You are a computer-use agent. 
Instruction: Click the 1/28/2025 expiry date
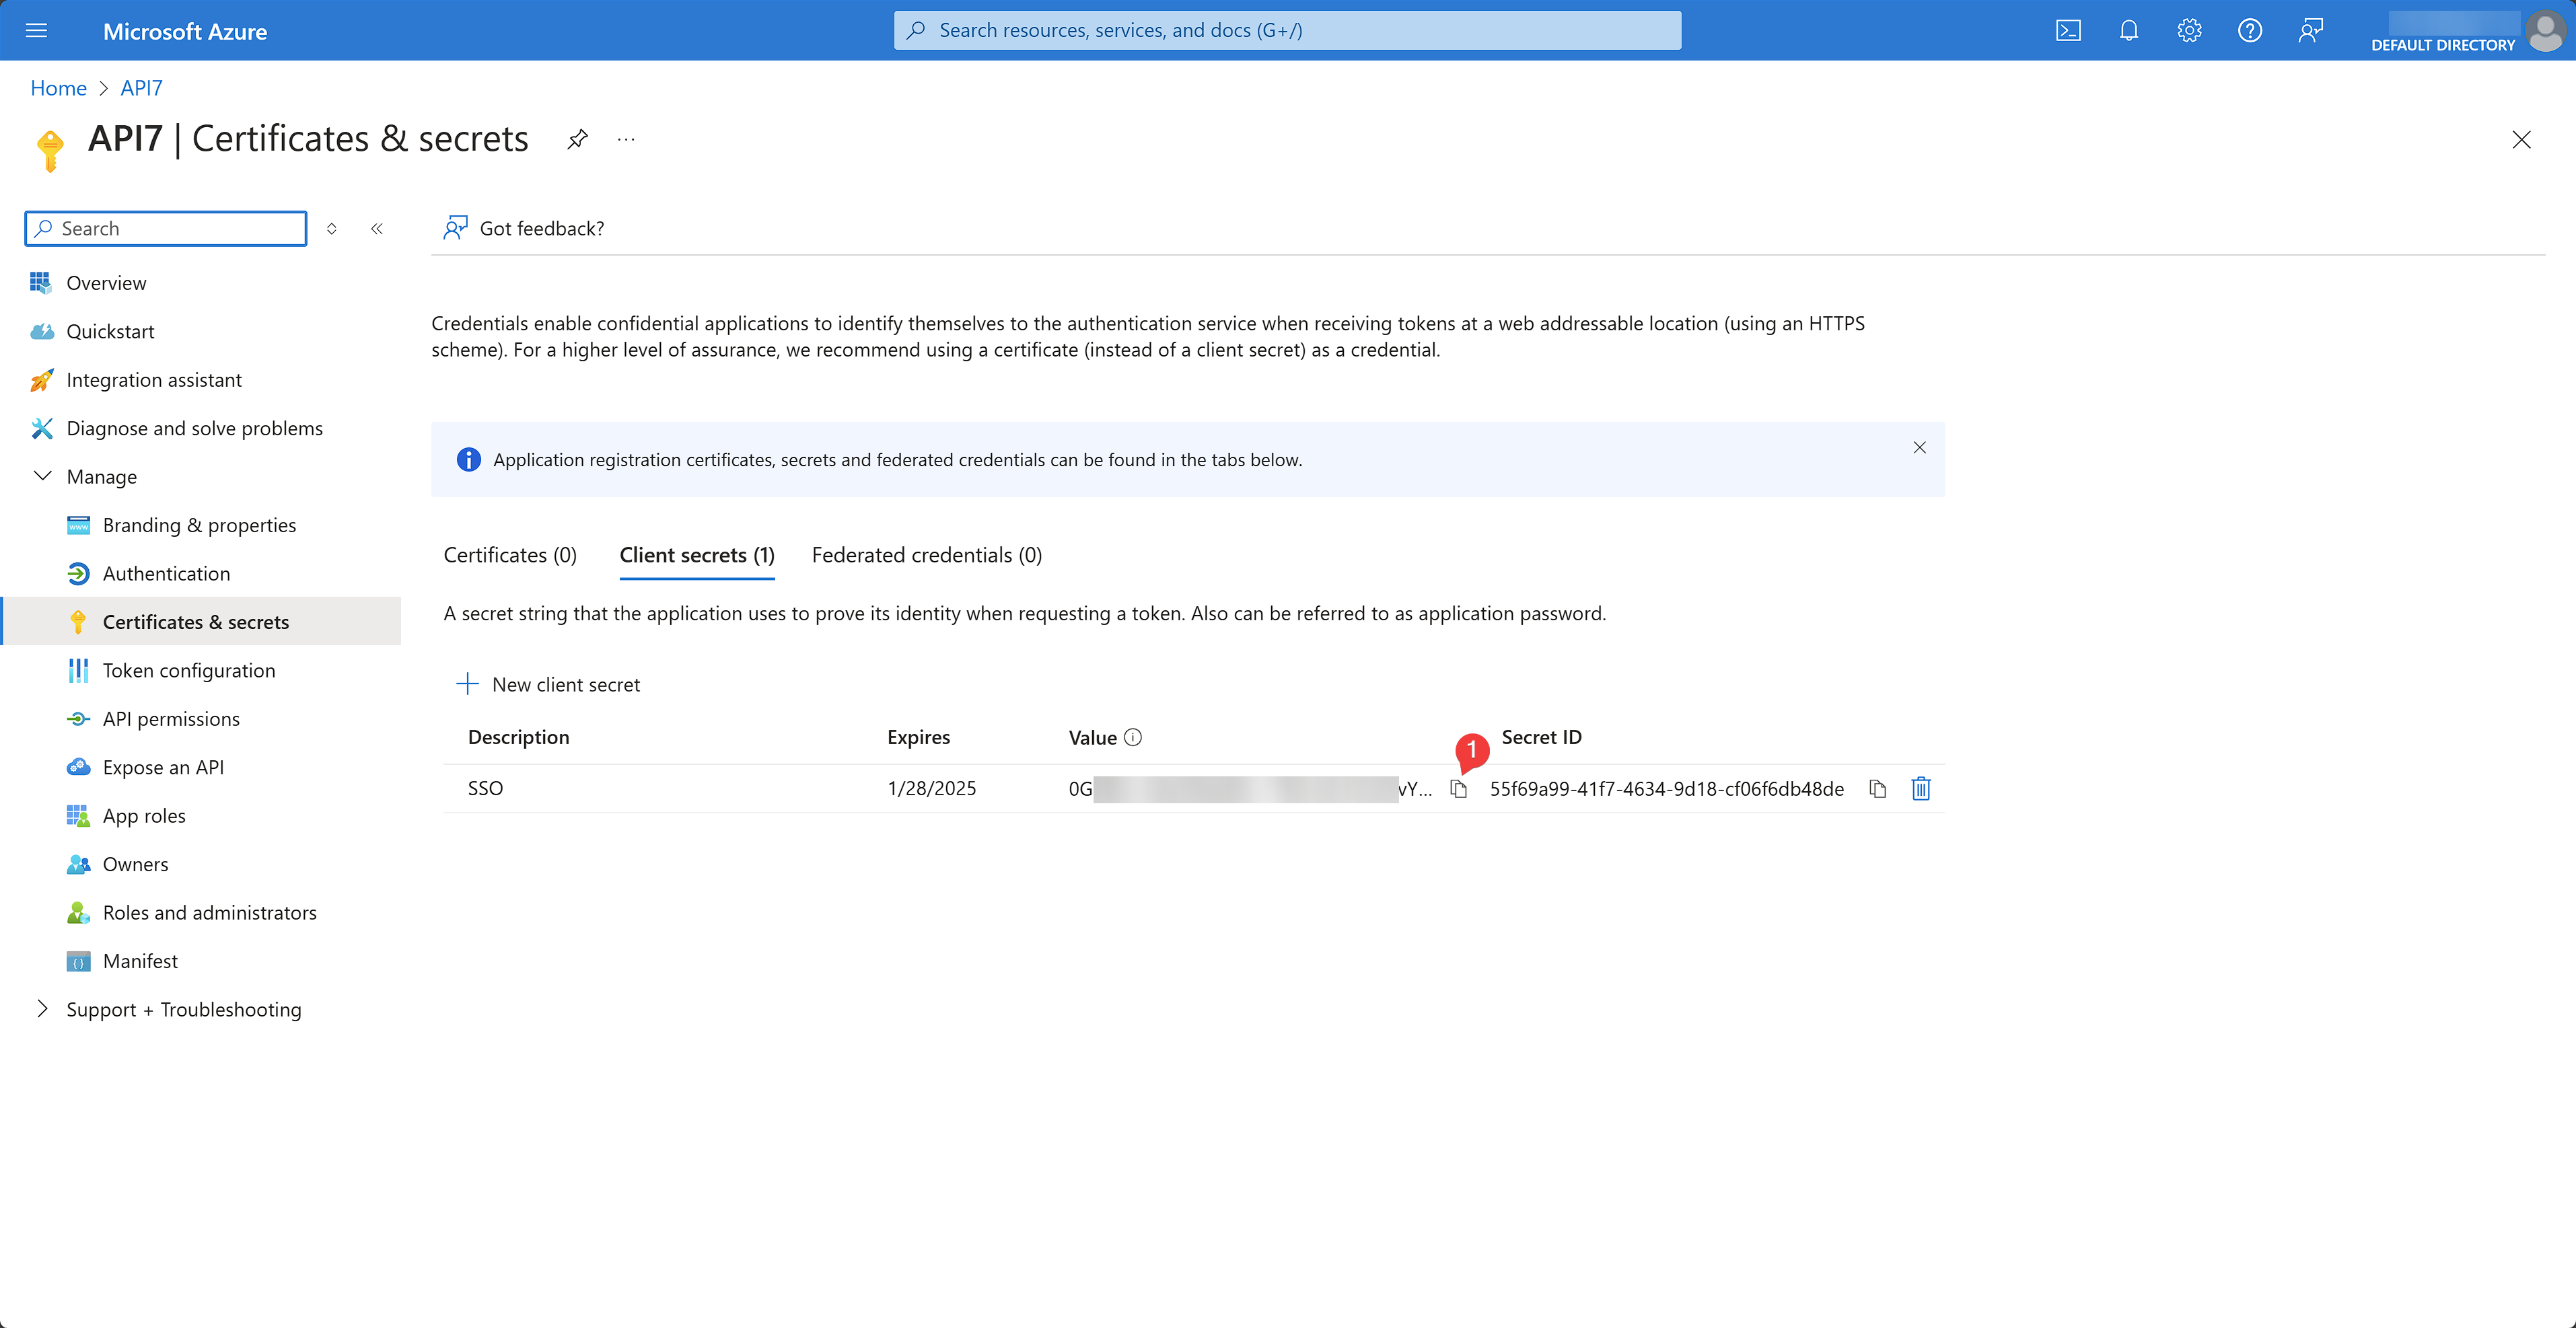931,788
